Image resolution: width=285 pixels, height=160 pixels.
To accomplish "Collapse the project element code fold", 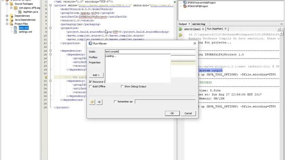I will click(x=50, y=5).
